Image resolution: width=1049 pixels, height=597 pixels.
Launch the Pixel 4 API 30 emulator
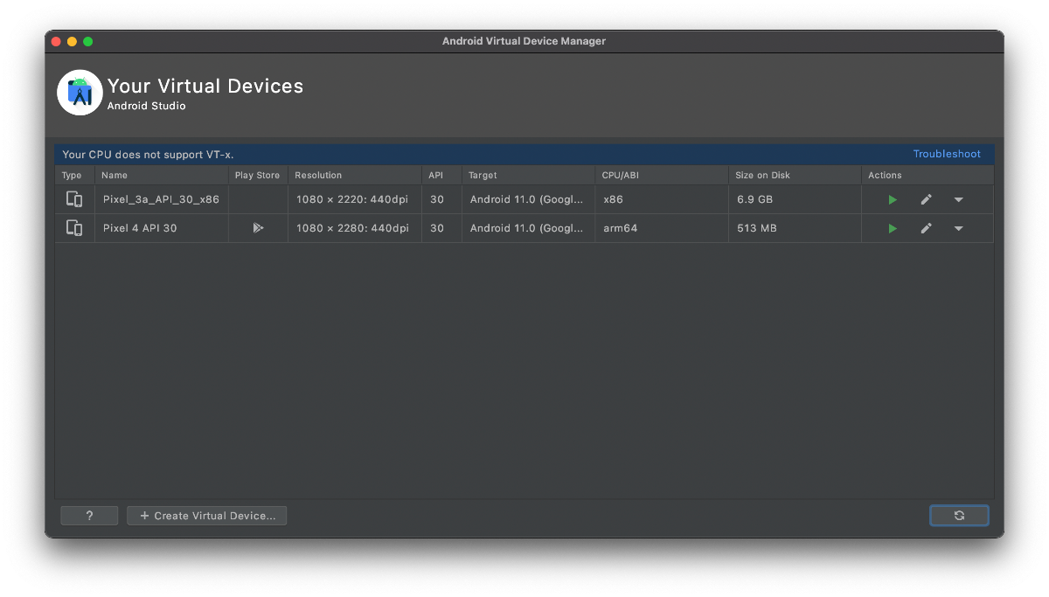(892, 228)
